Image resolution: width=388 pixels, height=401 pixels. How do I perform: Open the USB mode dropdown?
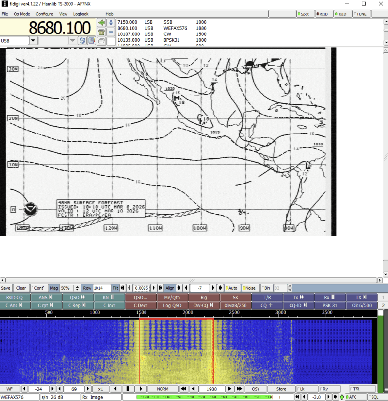click(x=33, y=41)
